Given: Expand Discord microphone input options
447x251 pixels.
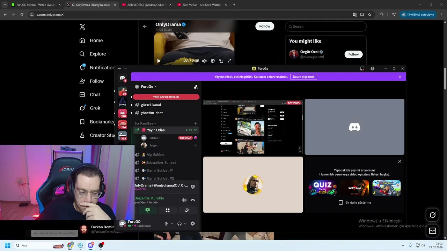Looking at the screenshot, I should pyautogui.click(x=172, y=224).
